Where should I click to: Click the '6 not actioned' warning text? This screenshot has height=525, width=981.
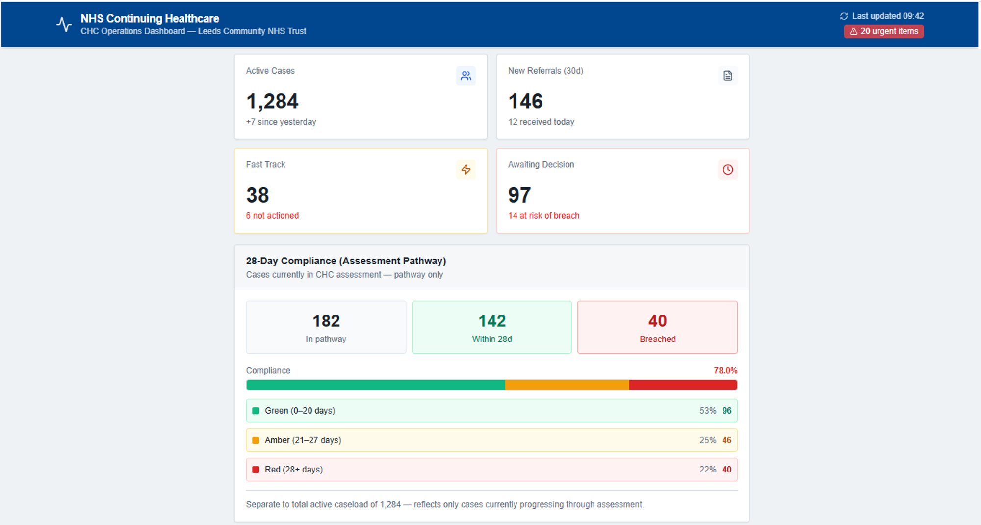272,216
